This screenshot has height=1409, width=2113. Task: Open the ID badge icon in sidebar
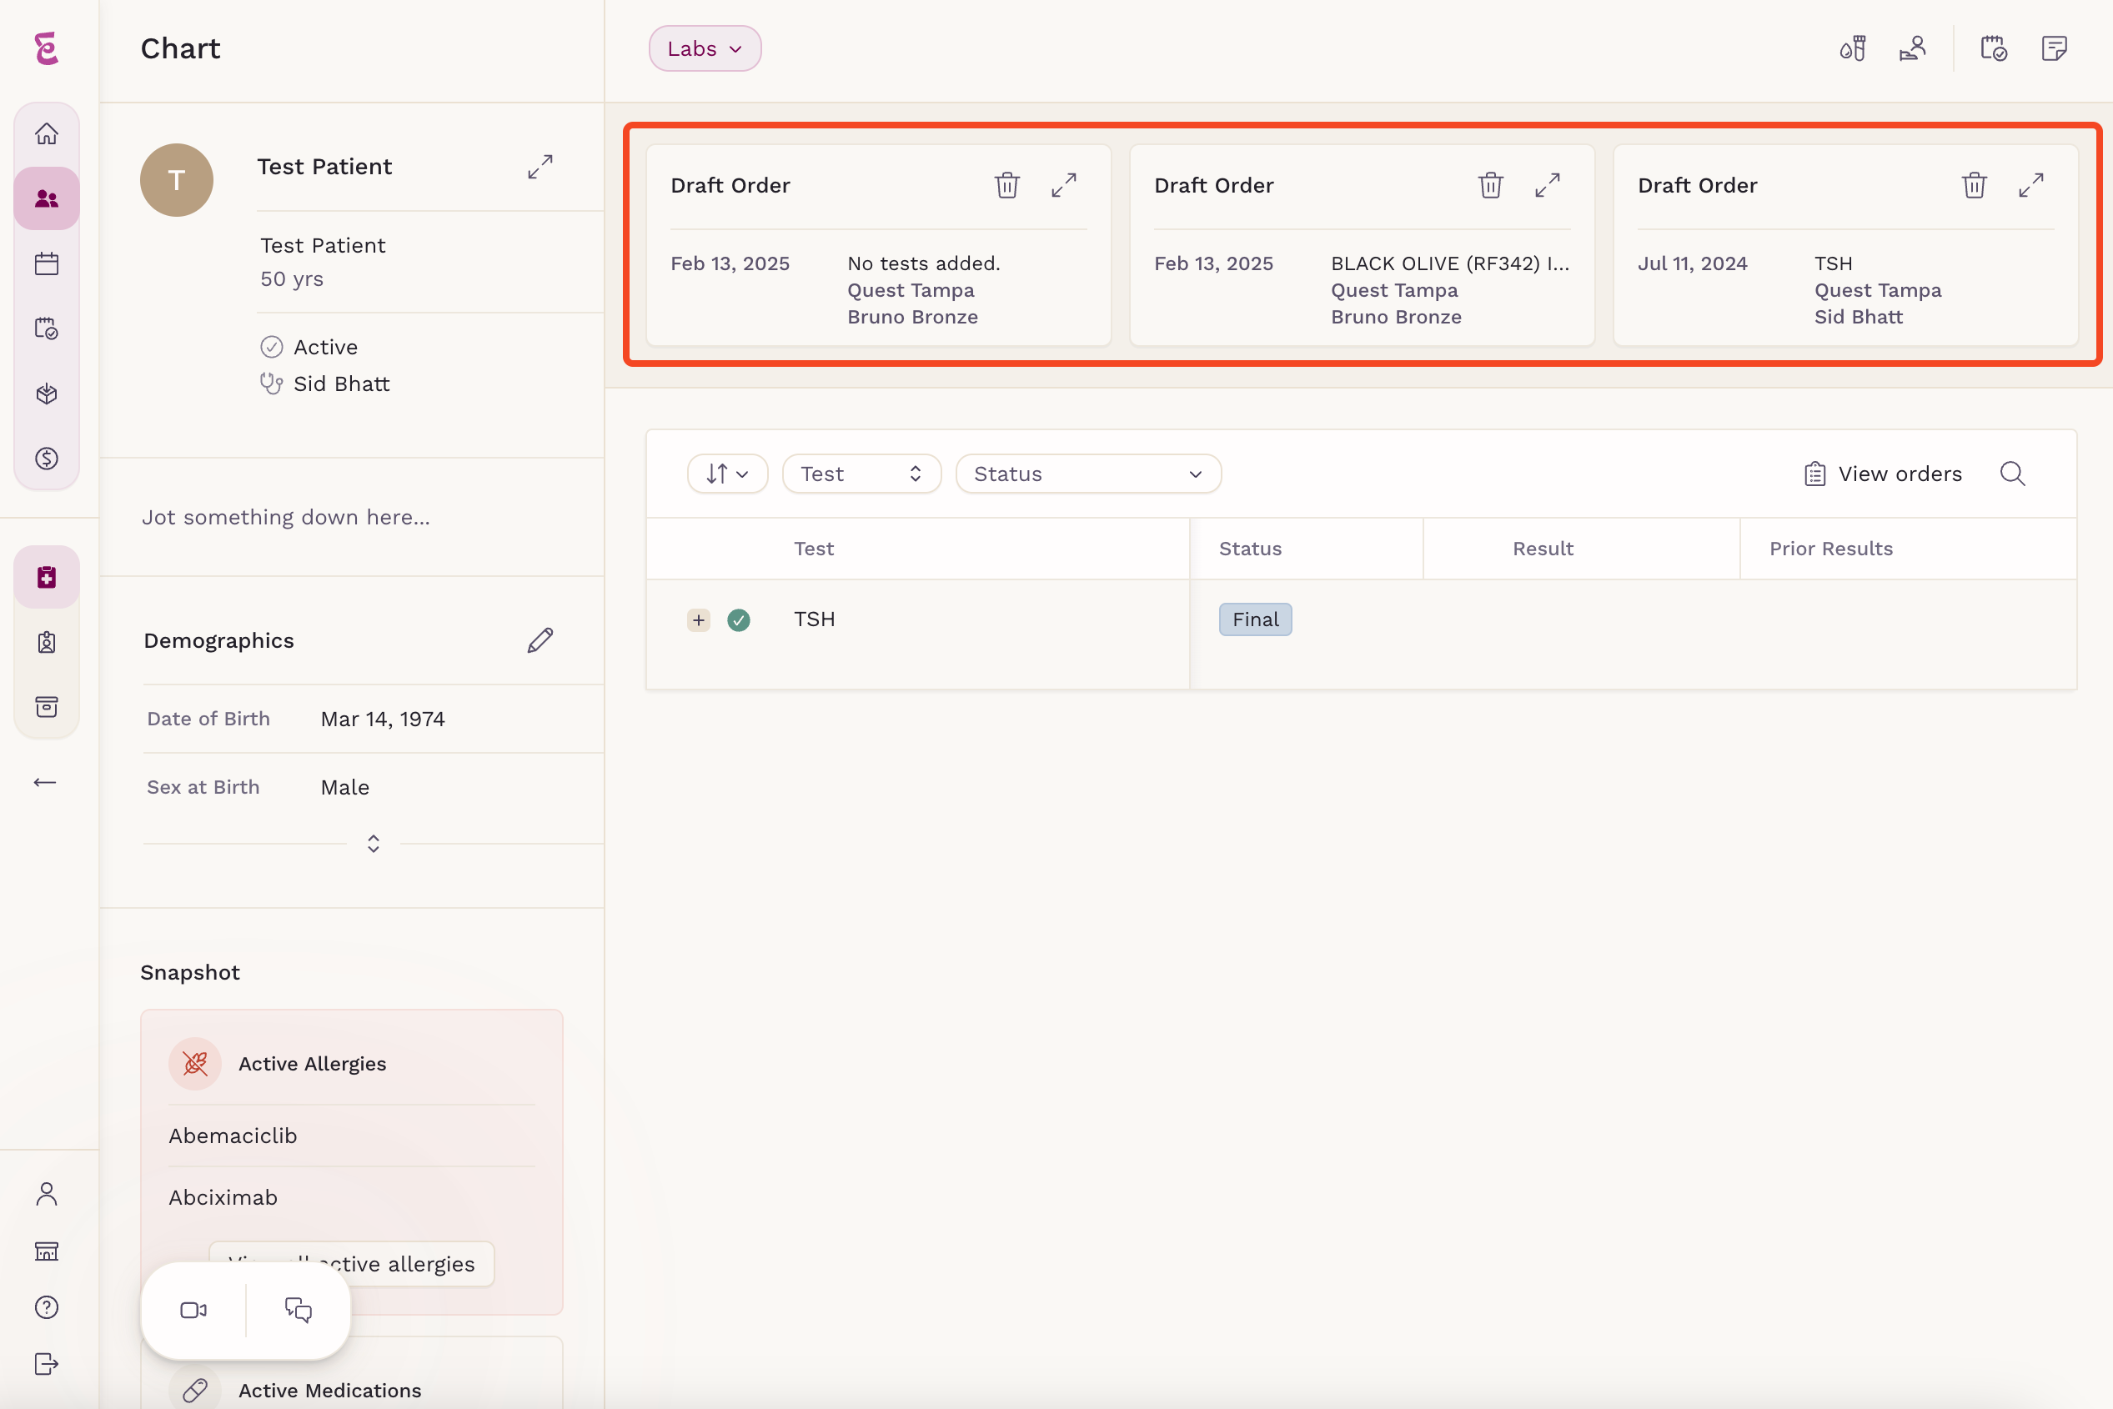tap(47, 642)
